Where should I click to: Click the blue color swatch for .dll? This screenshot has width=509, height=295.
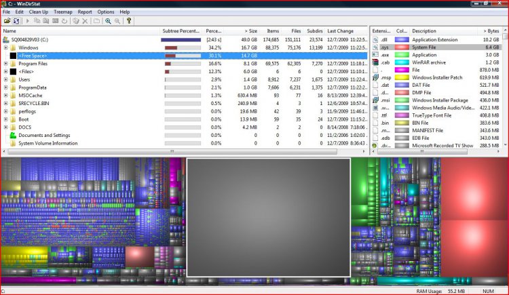[402, 39]
